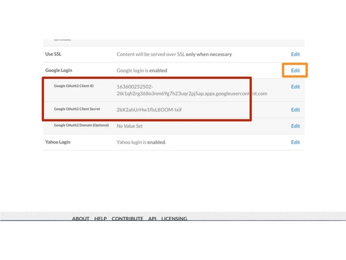Open the LICENSING footer link
The width and height of the screenshot is (346, 260).
[174, 218]
